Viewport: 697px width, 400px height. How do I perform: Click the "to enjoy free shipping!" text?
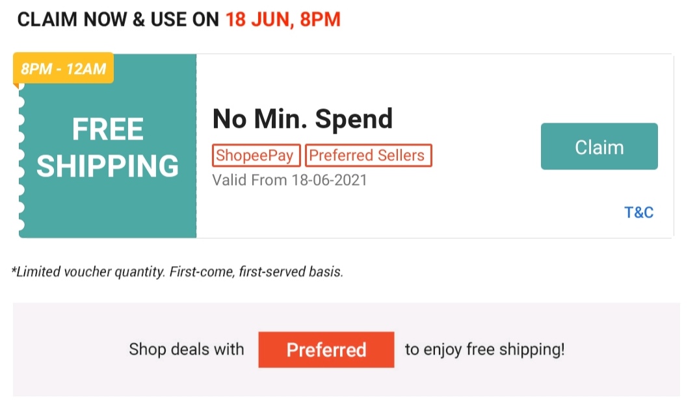(484, 349)
